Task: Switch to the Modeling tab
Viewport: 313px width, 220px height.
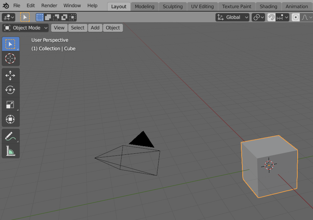Action: (144, 6)
